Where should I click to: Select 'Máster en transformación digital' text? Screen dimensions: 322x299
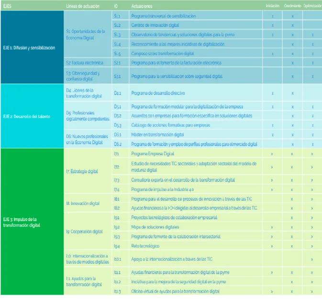(157, 135)
